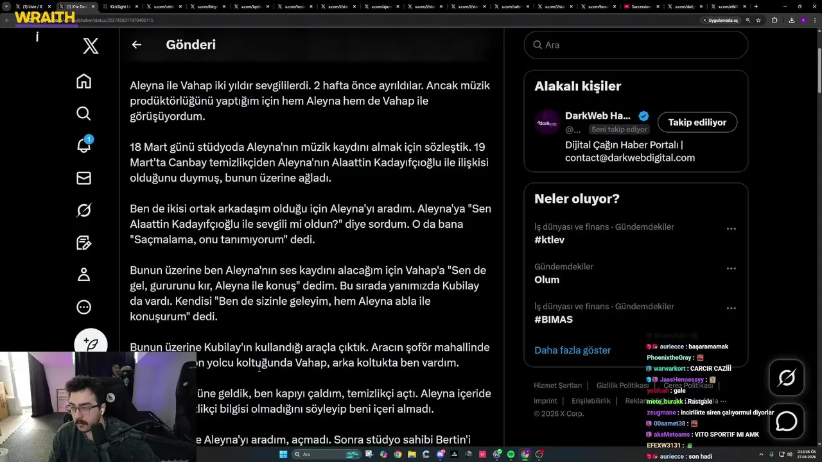Open the X home logo
Image resolution: width=822 pixels, height=462 pixels.
[x=91, y=46]
